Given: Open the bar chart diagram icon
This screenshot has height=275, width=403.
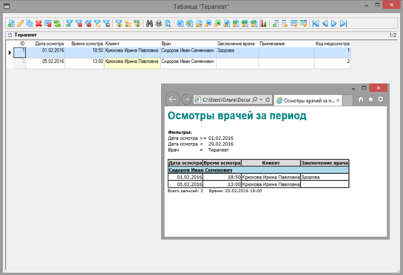Looking at the screenshot, I should 263,23.
